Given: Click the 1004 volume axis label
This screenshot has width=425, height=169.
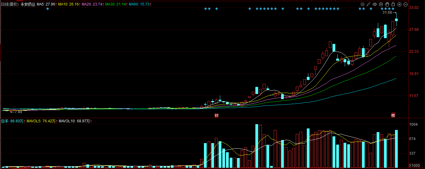Looking at the screenshot, I should pos(413,124).
